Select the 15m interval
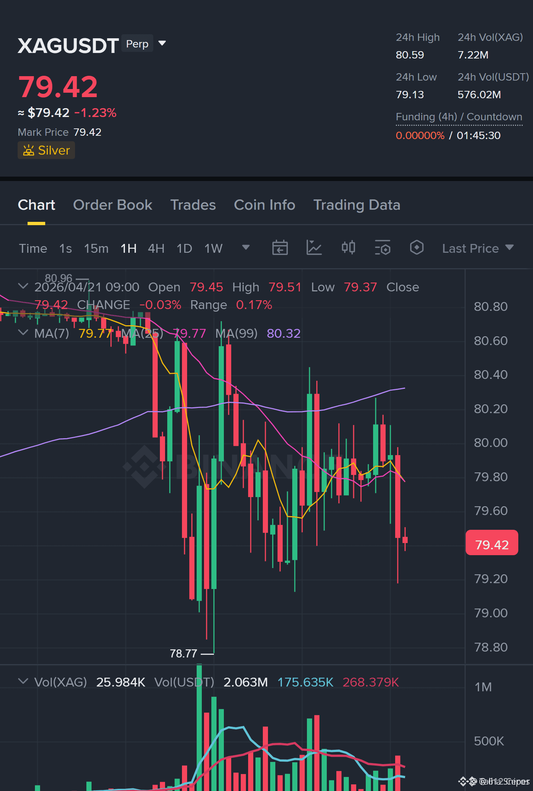This screenshot has width=533, height=791. coord(96,248)
